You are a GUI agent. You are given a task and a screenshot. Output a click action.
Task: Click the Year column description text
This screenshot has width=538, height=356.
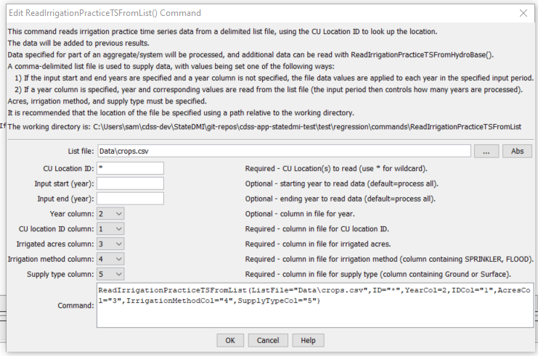tap(300, 214)
